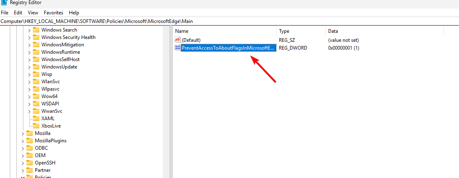Expand the WindowsSelfHost key

click(29, 59)
